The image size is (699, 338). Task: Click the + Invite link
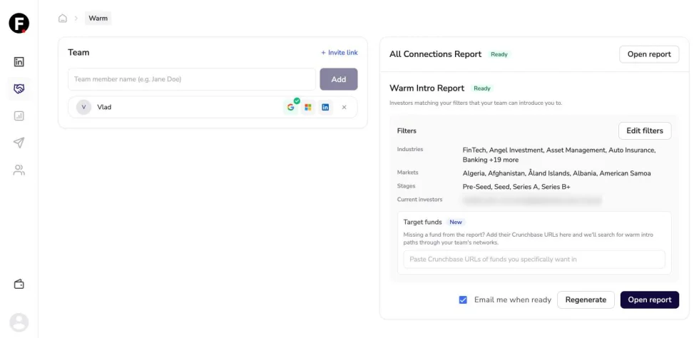340,53
